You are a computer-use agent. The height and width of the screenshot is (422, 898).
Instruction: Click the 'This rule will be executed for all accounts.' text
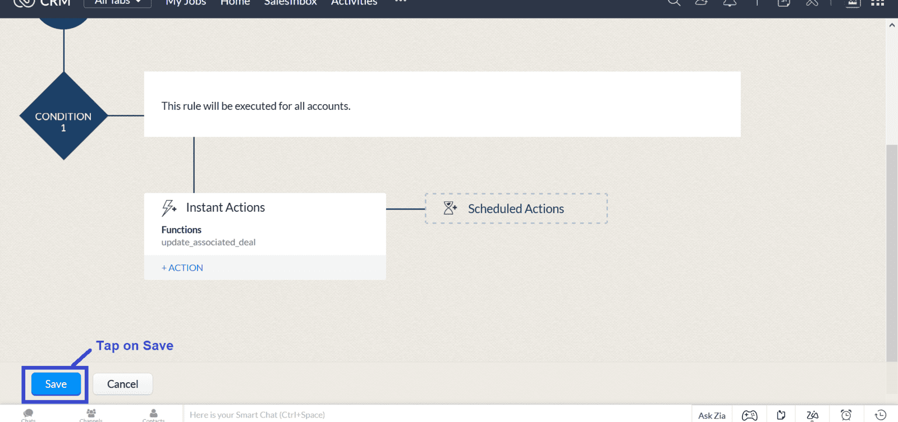[256, 106]
